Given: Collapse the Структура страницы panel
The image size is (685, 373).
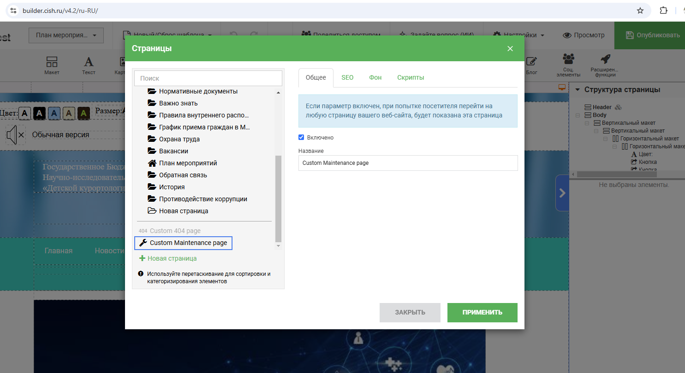Looking at the screenshot, I should 577,90.
